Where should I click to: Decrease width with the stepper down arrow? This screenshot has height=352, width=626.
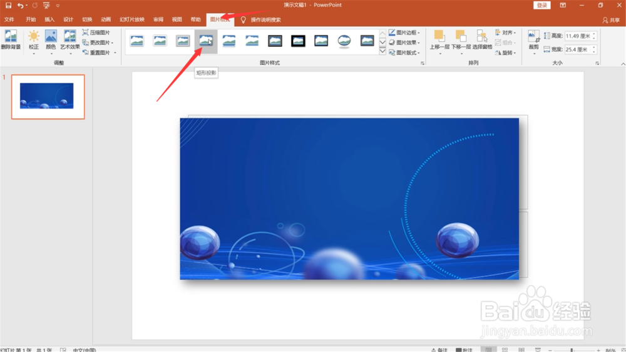(x=594, y=52)
